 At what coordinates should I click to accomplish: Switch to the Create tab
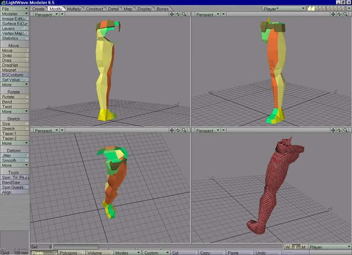(x=38, y=9)
